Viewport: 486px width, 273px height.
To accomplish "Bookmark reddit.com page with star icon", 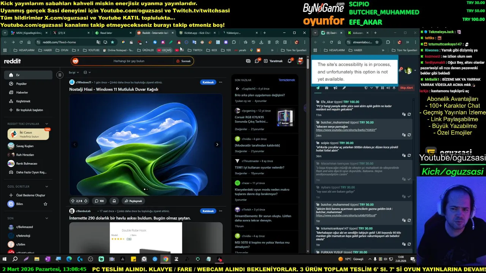I will [x=112, y=42].
